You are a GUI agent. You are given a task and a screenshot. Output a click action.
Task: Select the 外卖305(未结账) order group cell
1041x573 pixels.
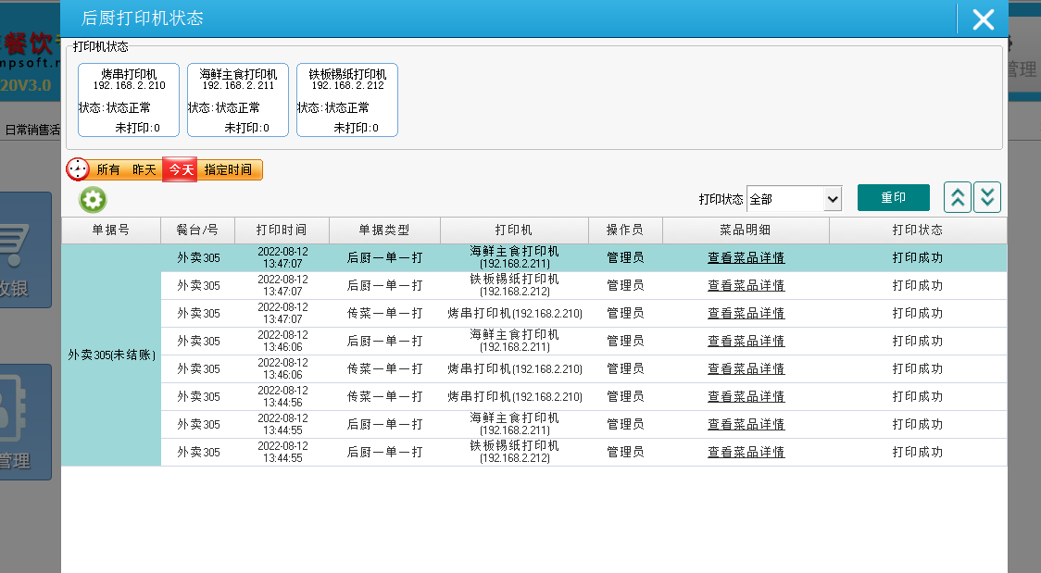[x=111, y=355]
